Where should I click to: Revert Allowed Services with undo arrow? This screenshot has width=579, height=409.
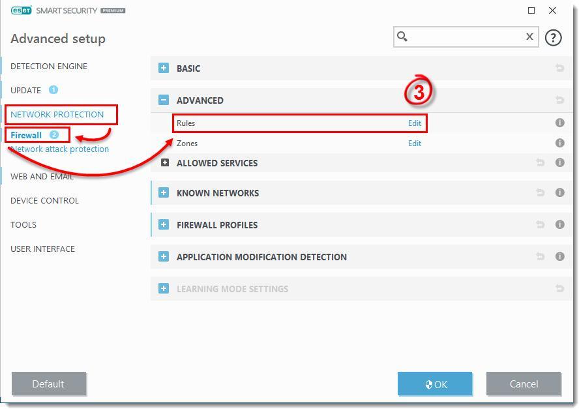pyautogui.click(x=540, y=163)
